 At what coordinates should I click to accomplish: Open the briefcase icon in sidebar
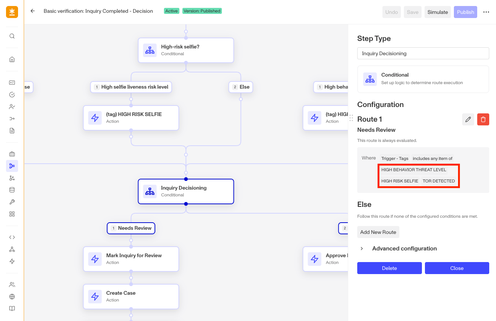click(x=12, y=154)
